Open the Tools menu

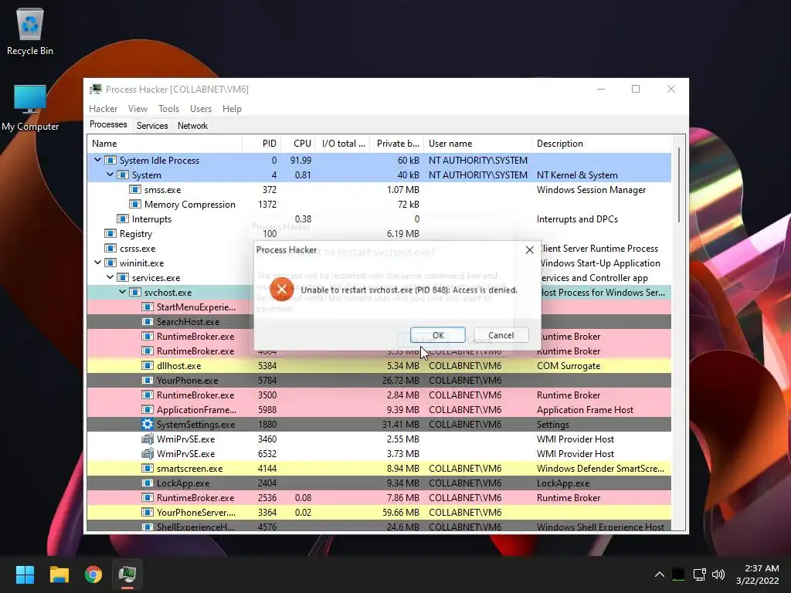pyautogui.click(x=168, y=108)
